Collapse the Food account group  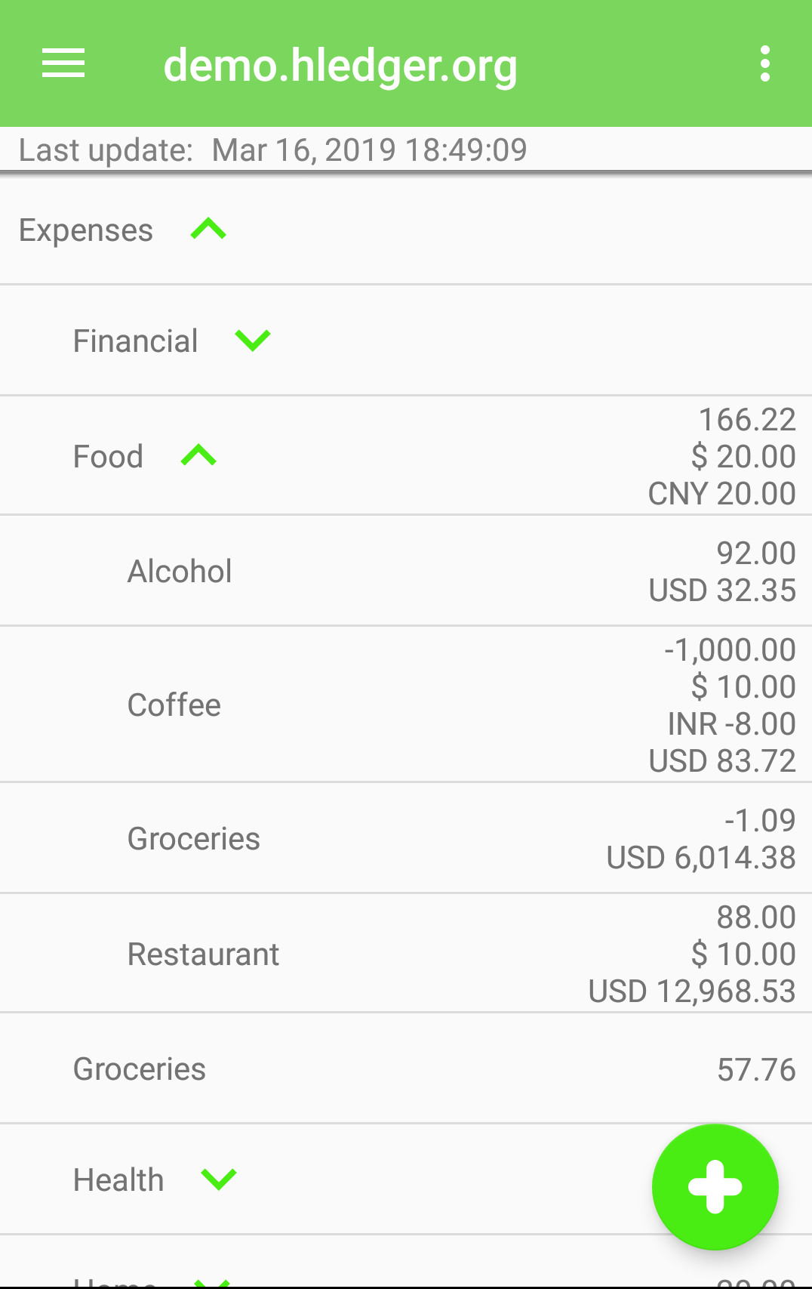(199, 455)
